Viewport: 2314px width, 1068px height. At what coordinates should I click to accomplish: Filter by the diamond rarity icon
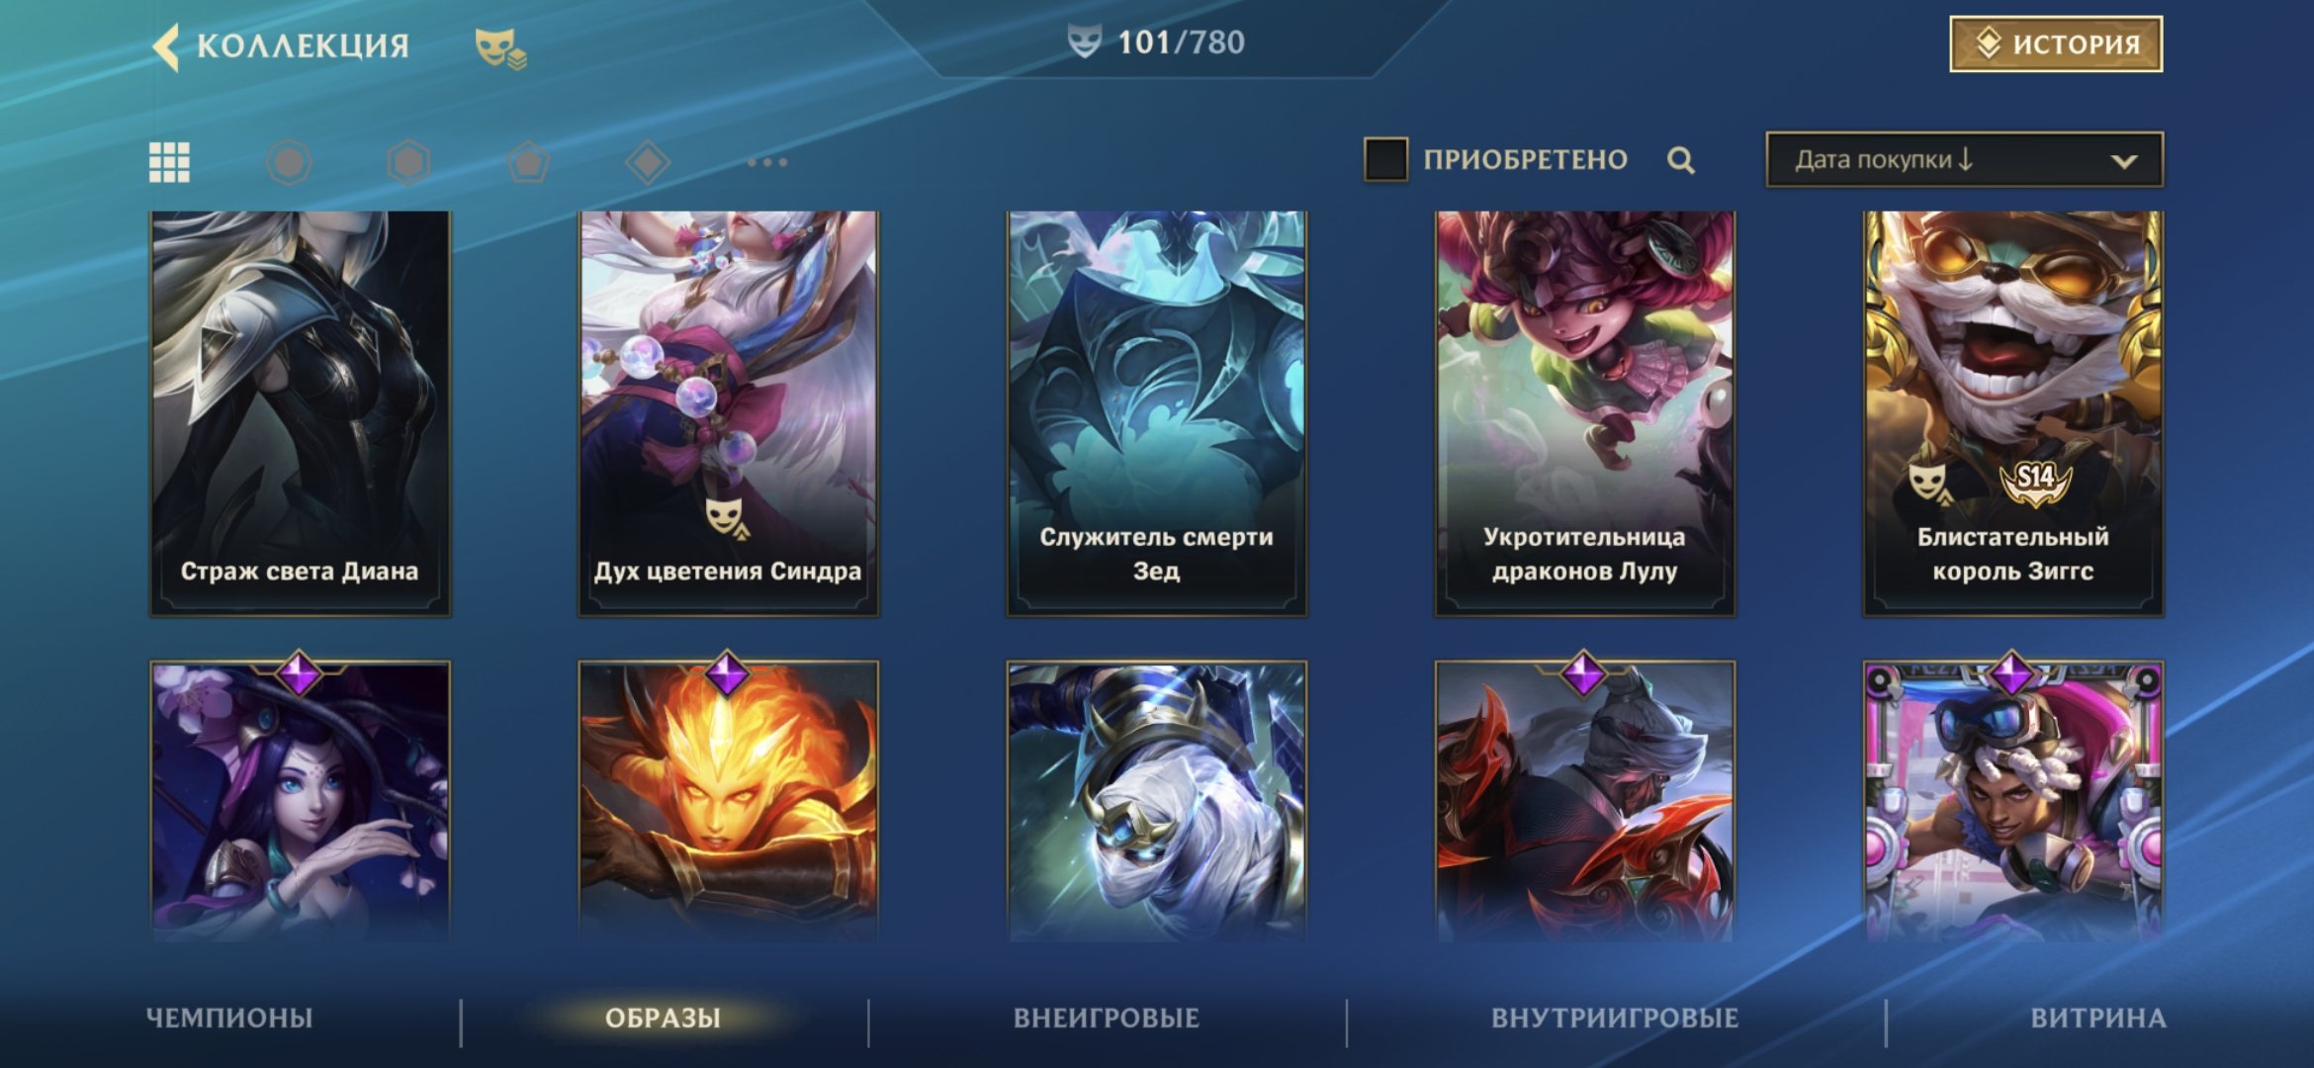coord(648,162)
